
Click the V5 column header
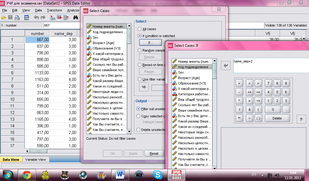click(x=268, y=33)
